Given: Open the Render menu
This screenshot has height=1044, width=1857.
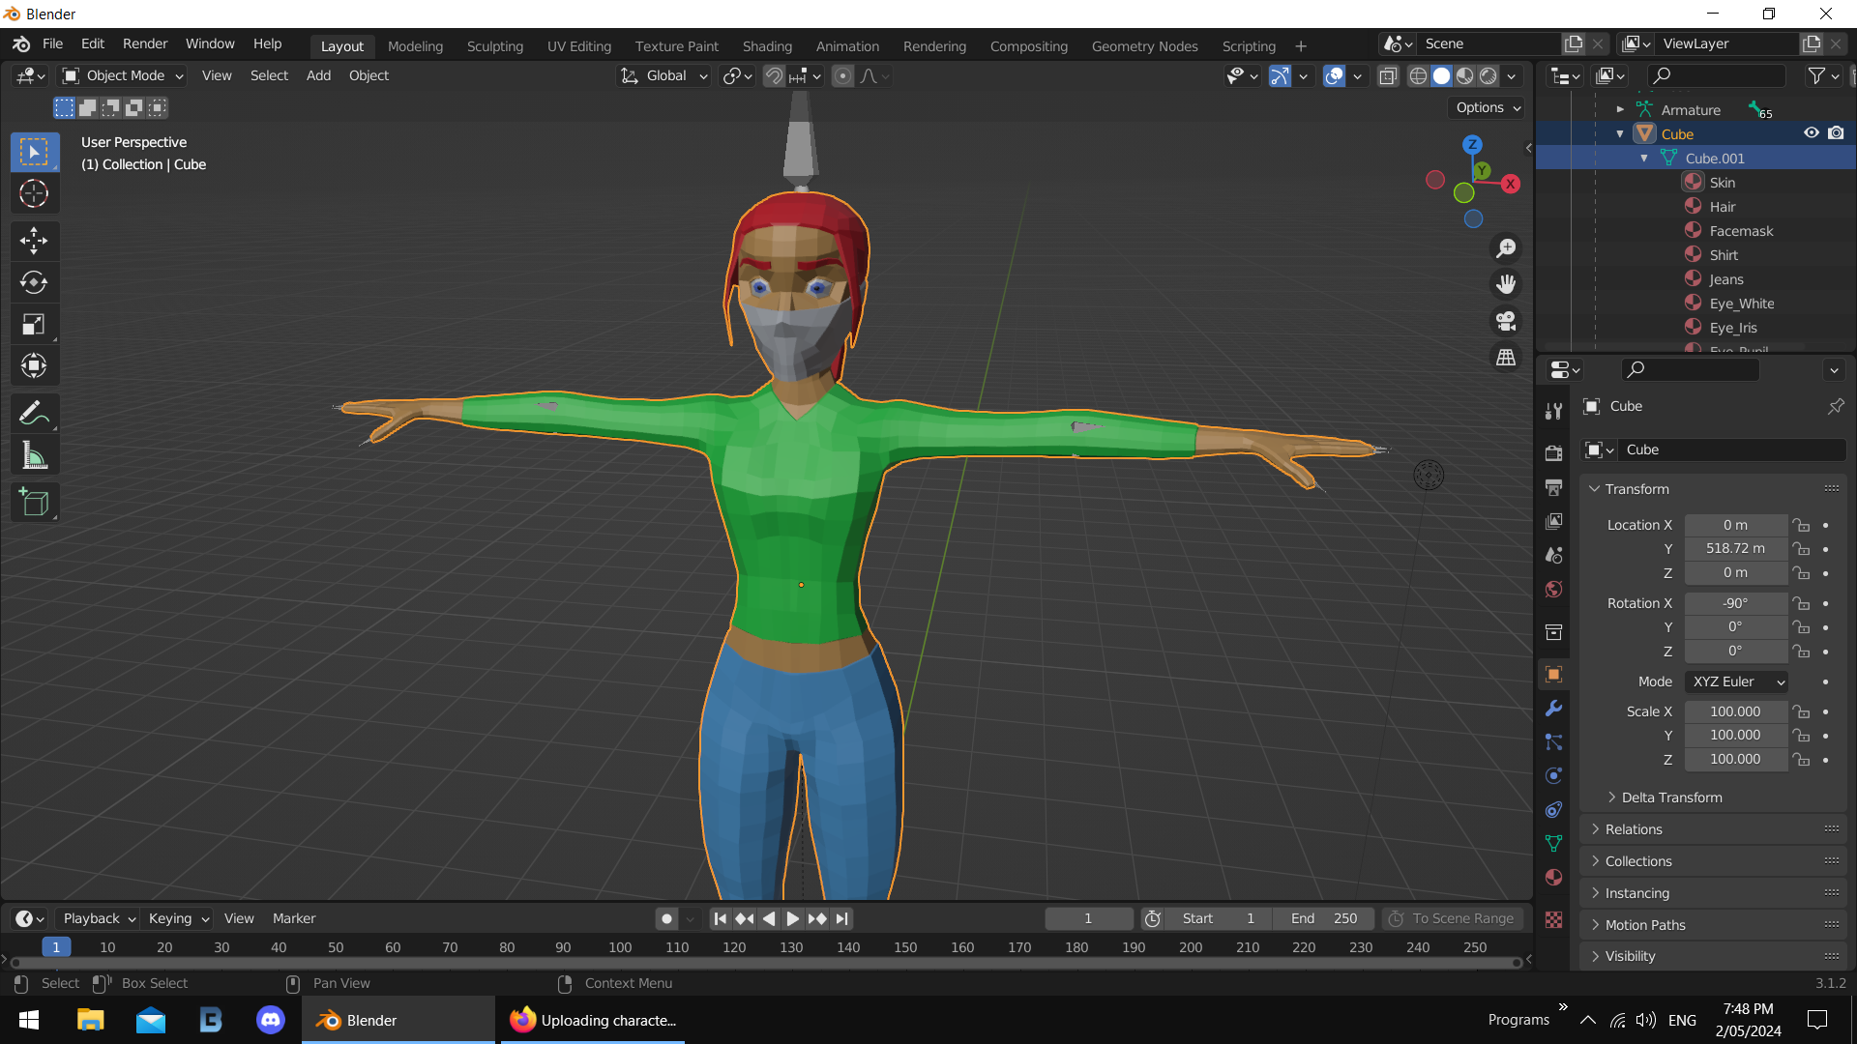Looking at the screenshot, I should 144,43.
